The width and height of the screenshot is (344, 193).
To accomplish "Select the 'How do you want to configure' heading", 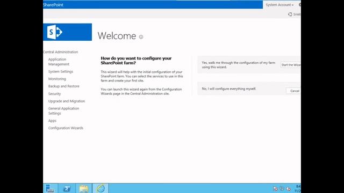I will tap(136, 61).
